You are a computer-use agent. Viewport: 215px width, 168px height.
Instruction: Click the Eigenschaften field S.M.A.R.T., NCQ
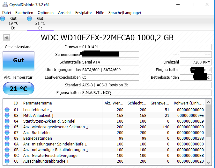coord(147,93)
